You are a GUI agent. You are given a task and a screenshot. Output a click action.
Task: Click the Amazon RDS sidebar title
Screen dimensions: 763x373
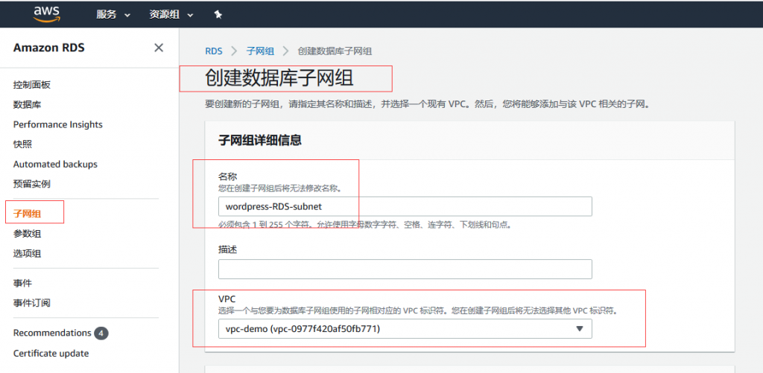(48, 48)
